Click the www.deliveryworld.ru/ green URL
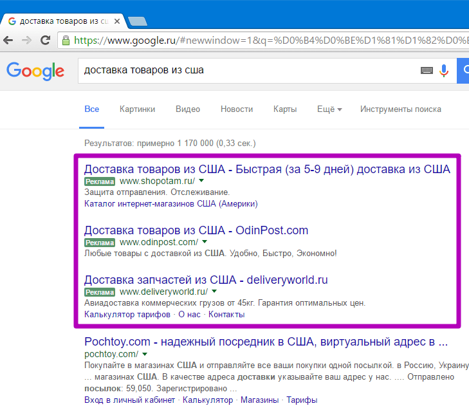469x417 pixels. coord(163,292)
